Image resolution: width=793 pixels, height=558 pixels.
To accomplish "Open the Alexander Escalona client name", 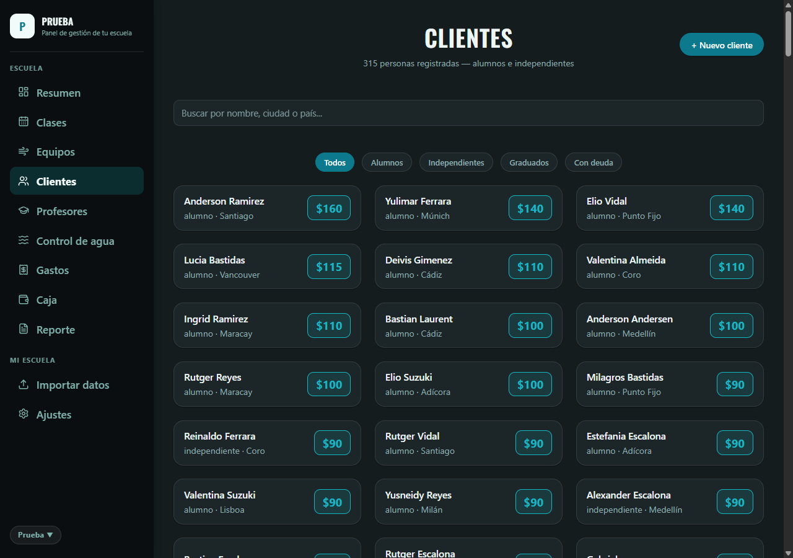I will point(629,495).
